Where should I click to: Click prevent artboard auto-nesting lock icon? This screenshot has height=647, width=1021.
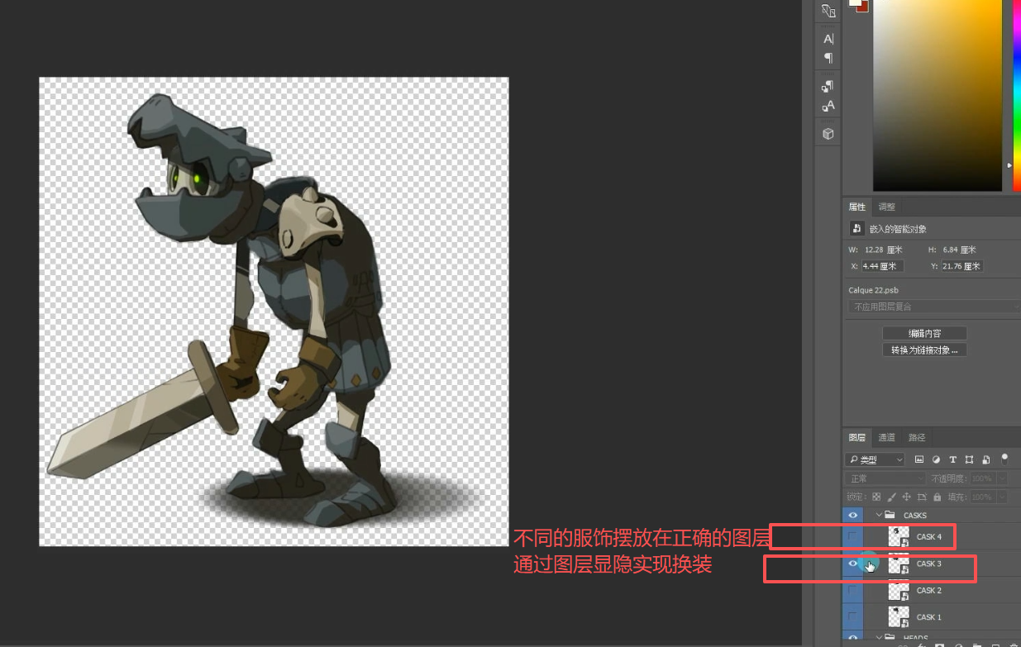[923, 497]
